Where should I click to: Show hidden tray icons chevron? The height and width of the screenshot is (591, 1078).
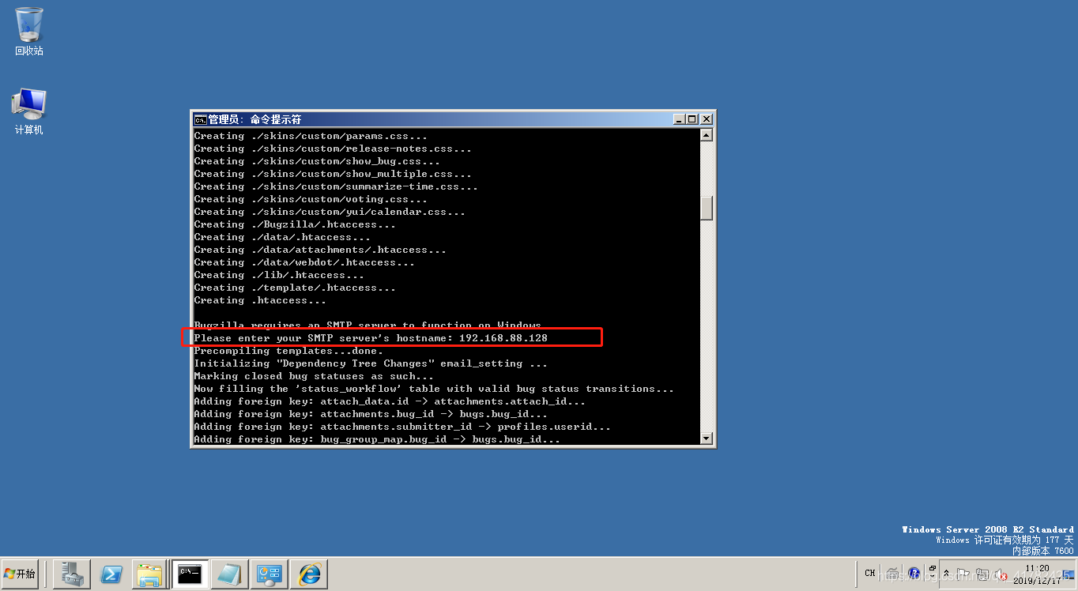(x=946, y=573)
